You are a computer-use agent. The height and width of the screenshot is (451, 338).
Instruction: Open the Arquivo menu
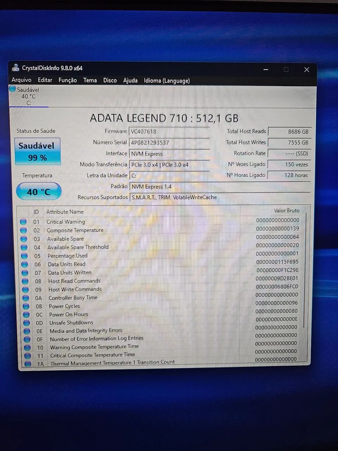21,80
